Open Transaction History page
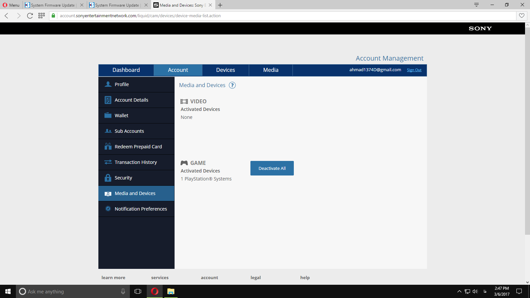Screen dimensions: 530x298 pyautogui.click(x=136, y=162)
